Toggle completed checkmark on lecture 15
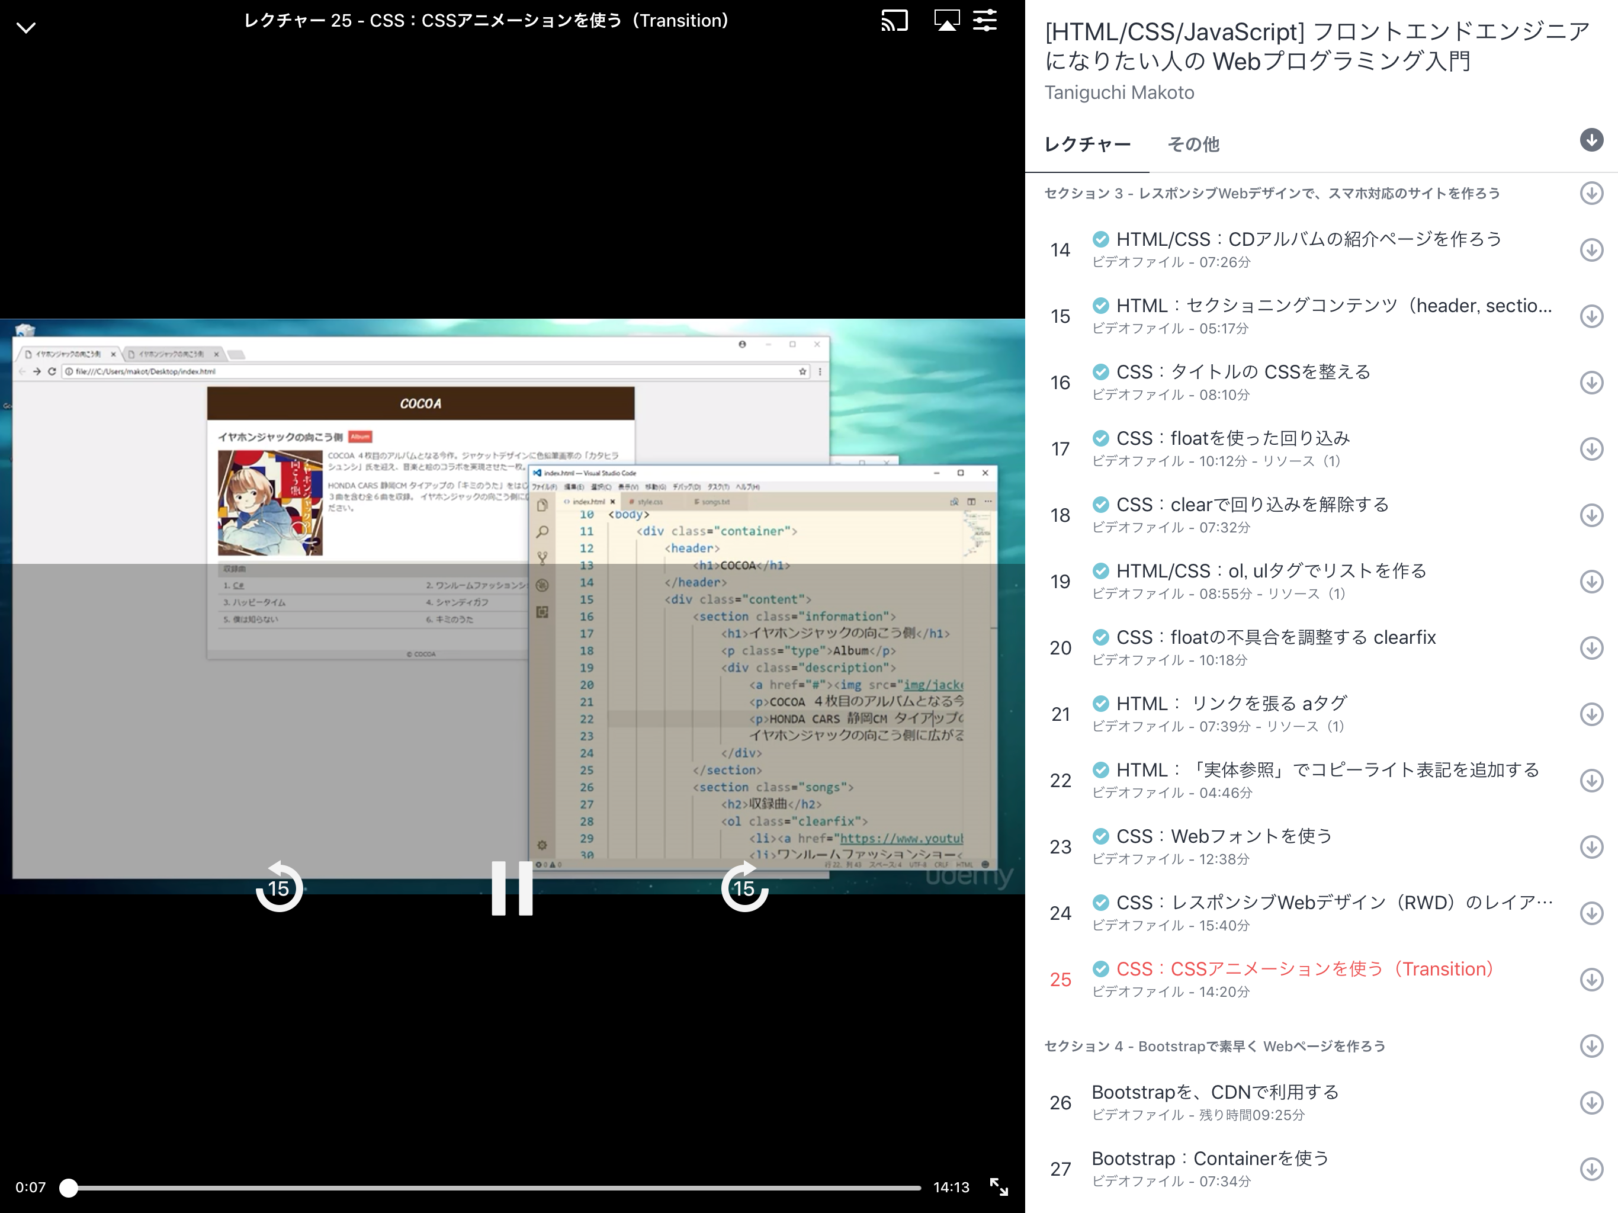 [1101, 305]
